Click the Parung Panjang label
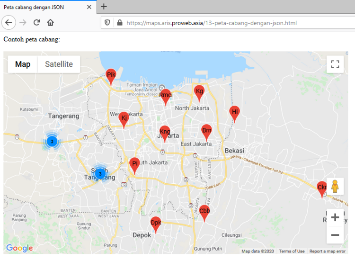355x260 pixels. (19, 217)
